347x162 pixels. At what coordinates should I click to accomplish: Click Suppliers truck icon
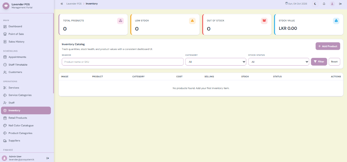(x=5, y=141)
